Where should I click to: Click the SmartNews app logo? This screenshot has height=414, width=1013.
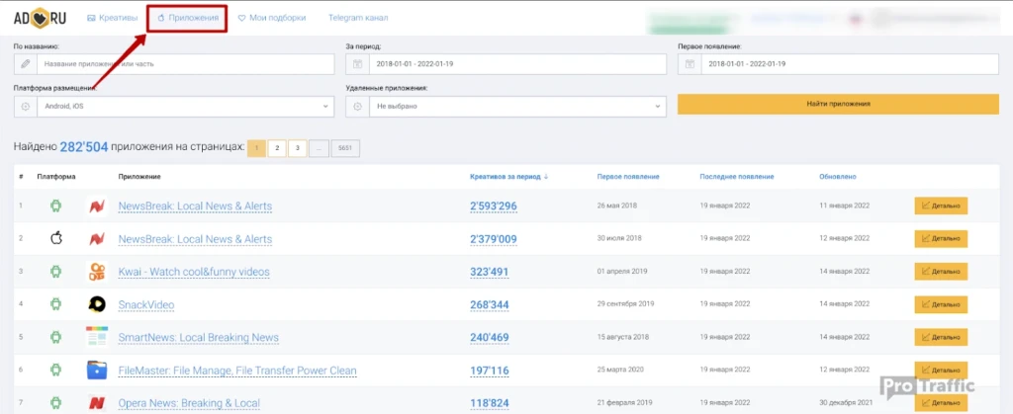tap(97, 337)
